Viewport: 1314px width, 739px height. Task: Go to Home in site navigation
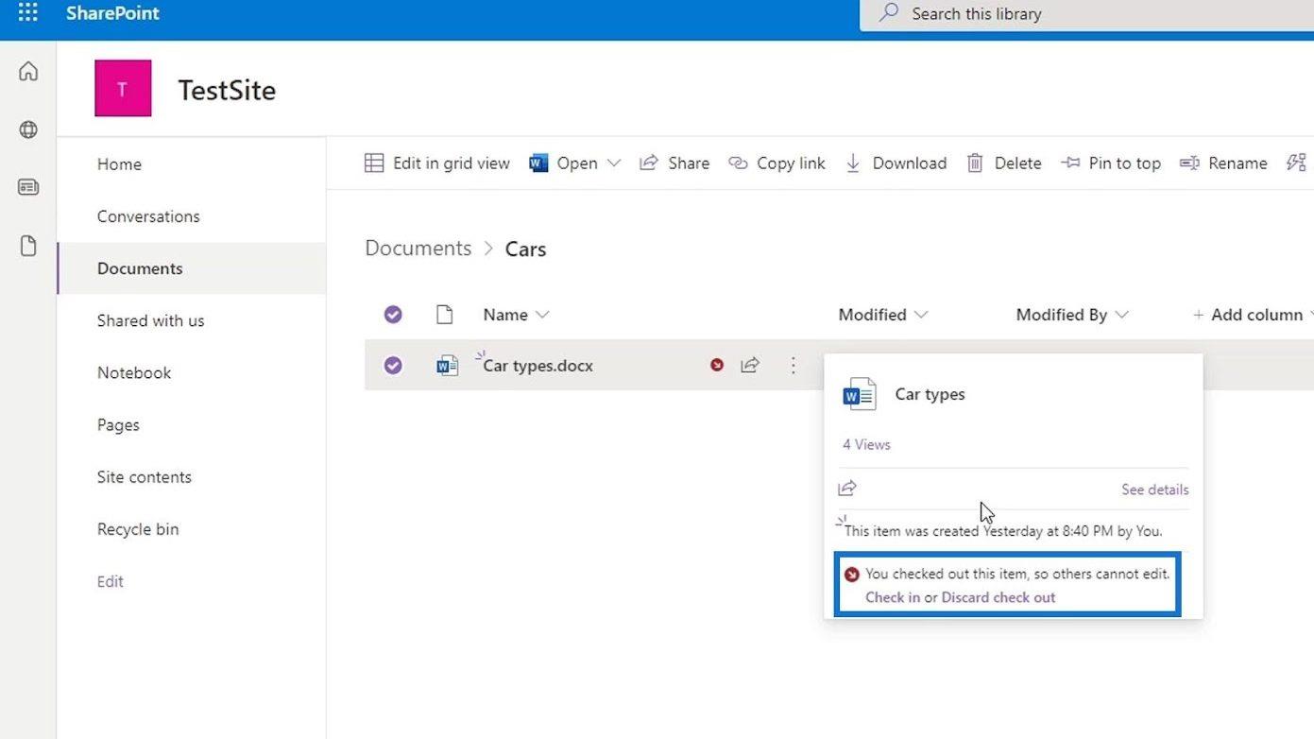point(119,164)
